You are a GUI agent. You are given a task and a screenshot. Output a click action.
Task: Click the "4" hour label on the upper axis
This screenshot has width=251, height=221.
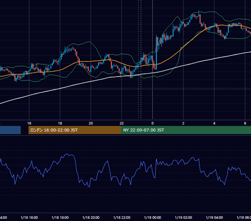point(214,123)
